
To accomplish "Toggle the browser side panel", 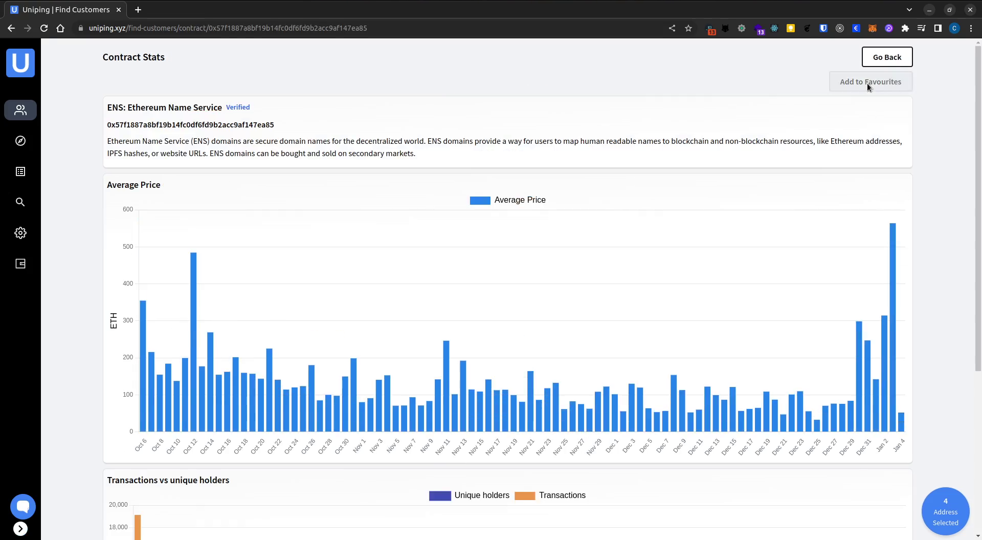I will pos(938,28).
